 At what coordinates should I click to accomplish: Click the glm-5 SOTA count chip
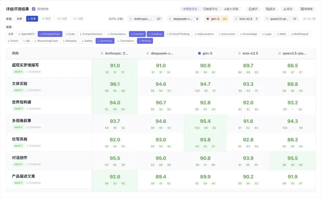point(216,19)
